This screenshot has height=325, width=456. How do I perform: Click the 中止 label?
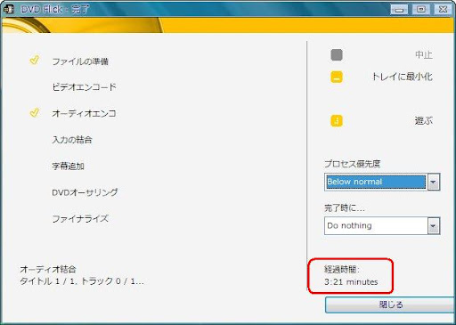click(x=424, y=55)
